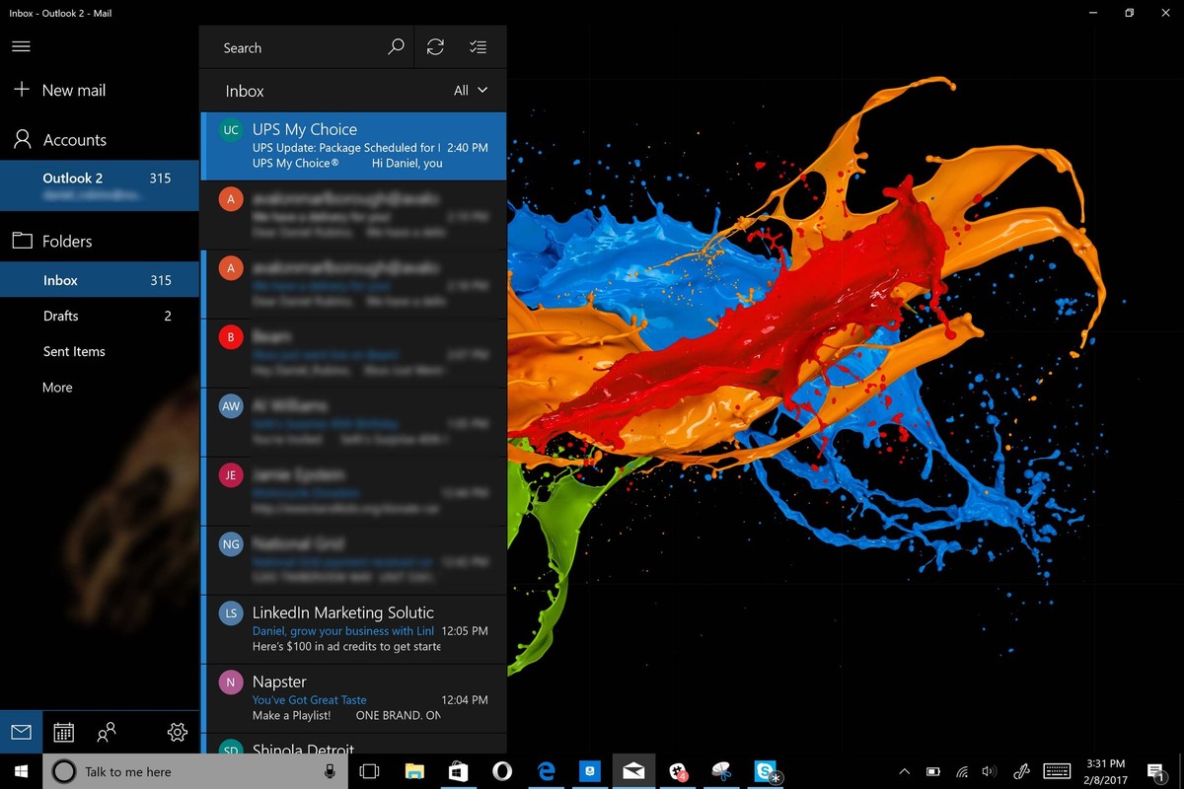Open the Windows Start menu
Image resolution: width=1184 pixels, height=789 pixels.
(x=21, y=771)
